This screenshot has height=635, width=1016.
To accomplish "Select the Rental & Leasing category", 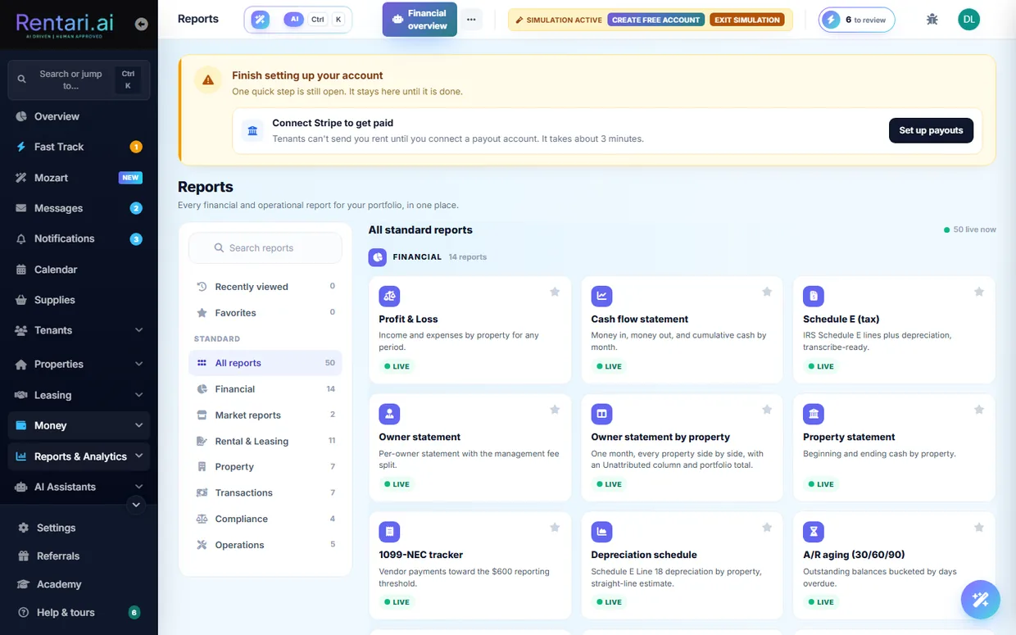I will pyautogui.click(x=265, y=441).
